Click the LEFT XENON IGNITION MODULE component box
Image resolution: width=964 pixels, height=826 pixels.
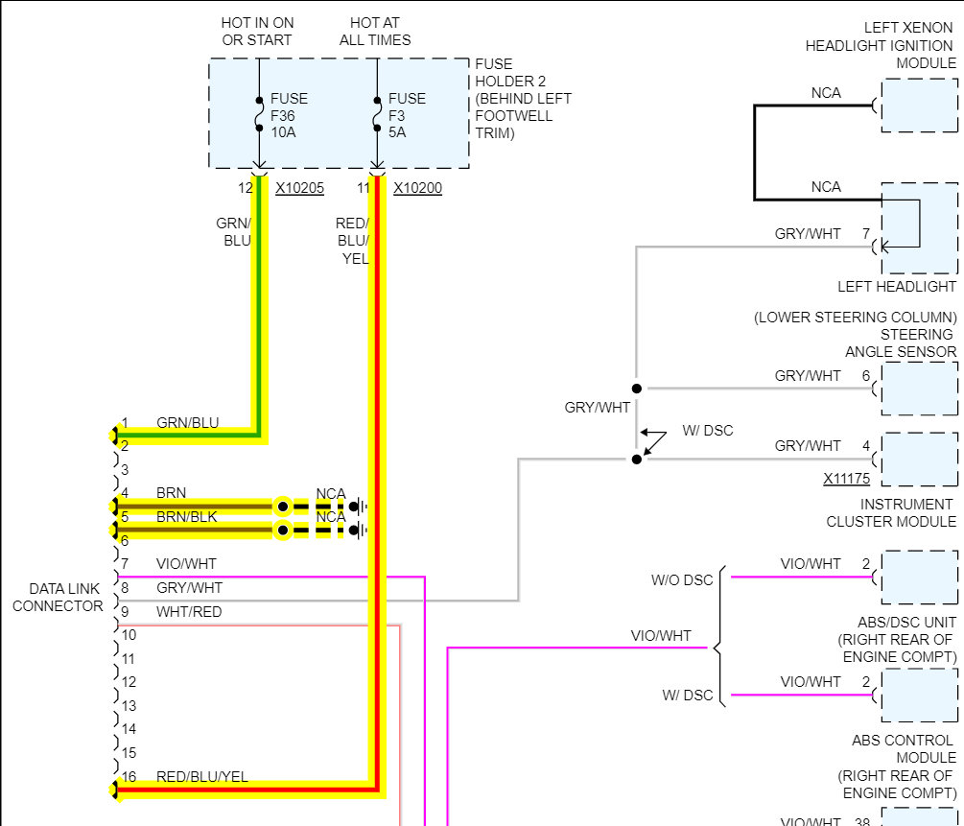[919, 106]
